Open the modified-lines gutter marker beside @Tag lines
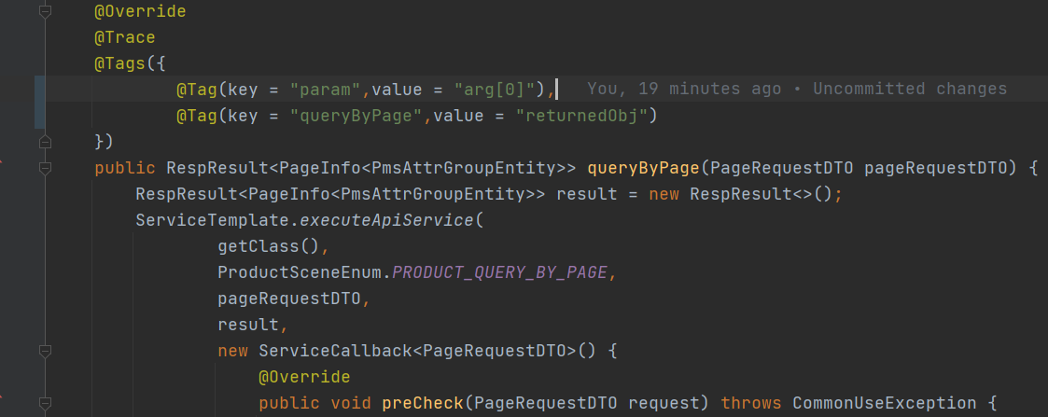Viewport: 1048px width, 417px height. coord(39,103)
